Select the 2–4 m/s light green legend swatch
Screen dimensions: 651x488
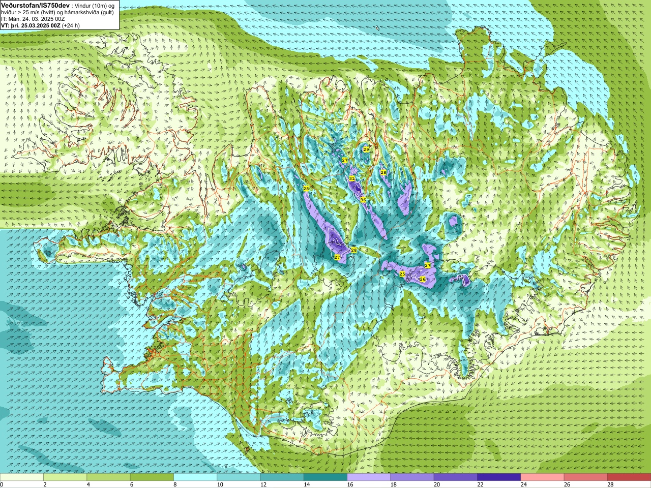(x=65, y=477)
